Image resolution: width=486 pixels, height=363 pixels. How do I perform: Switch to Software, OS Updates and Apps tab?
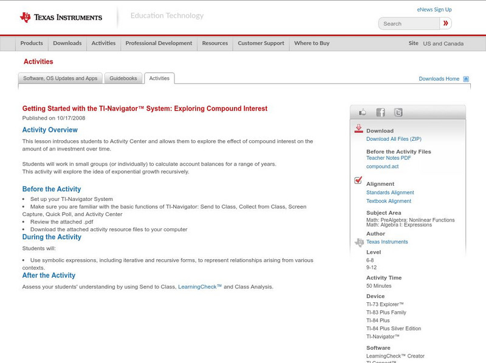60,78
